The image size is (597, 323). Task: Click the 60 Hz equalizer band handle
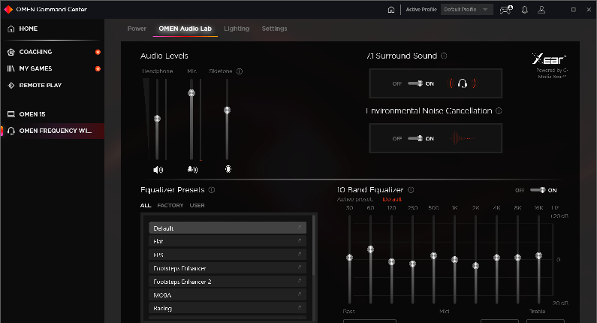click(370, 249)
